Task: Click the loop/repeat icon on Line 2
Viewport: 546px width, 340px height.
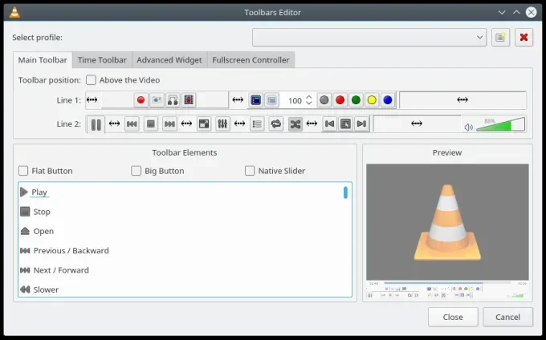Action: point(275,123)
